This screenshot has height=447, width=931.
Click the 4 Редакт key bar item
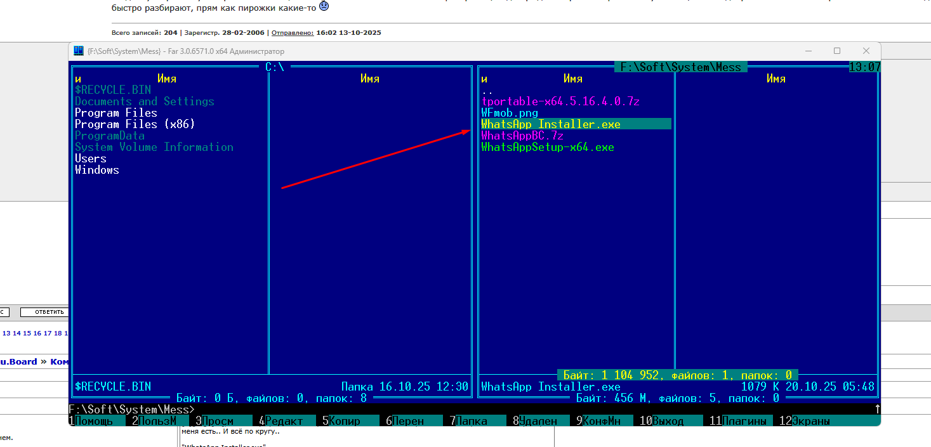click(283, 421)
